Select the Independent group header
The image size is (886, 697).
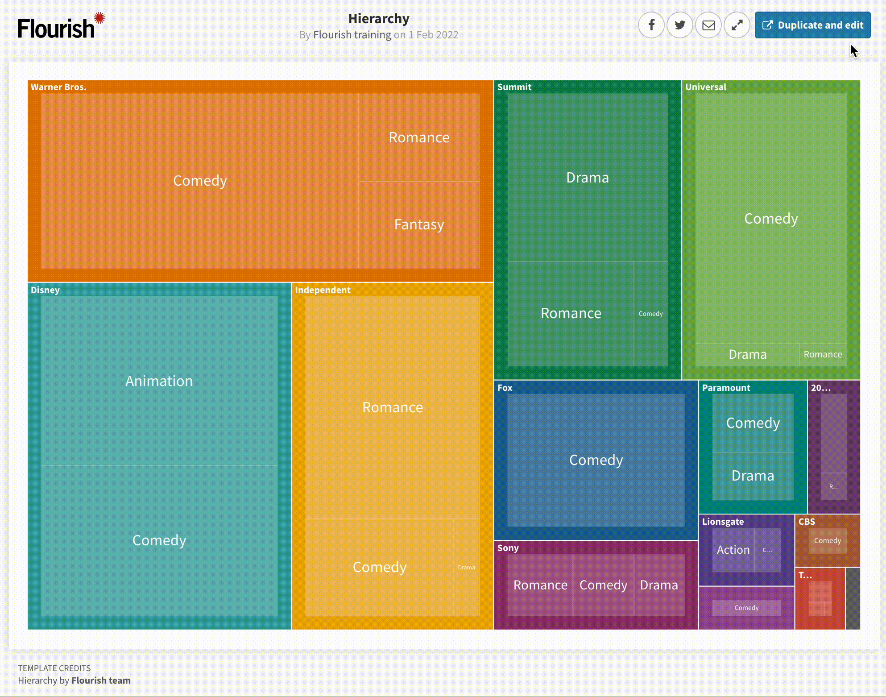pos(323,290)
